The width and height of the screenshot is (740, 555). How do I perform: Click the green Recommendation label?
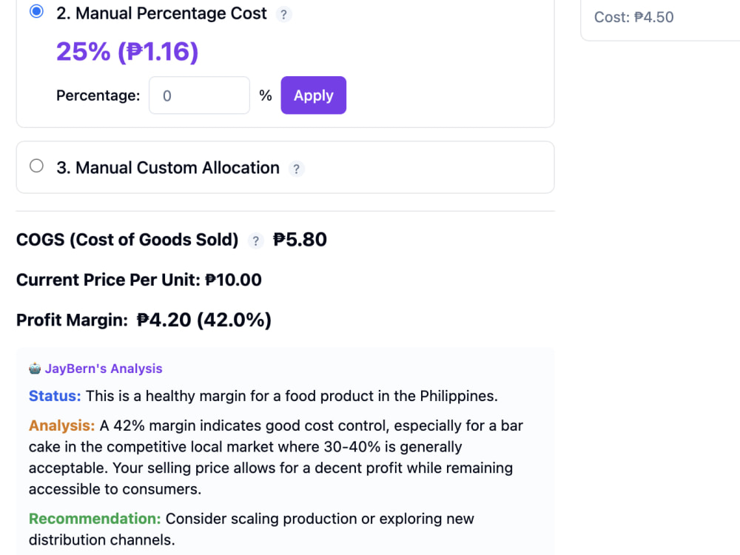click(x=95, y=518)
